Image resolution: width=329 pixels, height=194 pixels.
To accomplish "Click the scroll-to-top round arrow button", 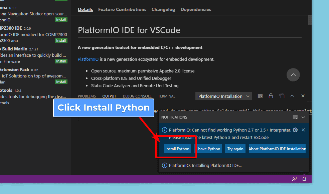I will coord(293,75).
